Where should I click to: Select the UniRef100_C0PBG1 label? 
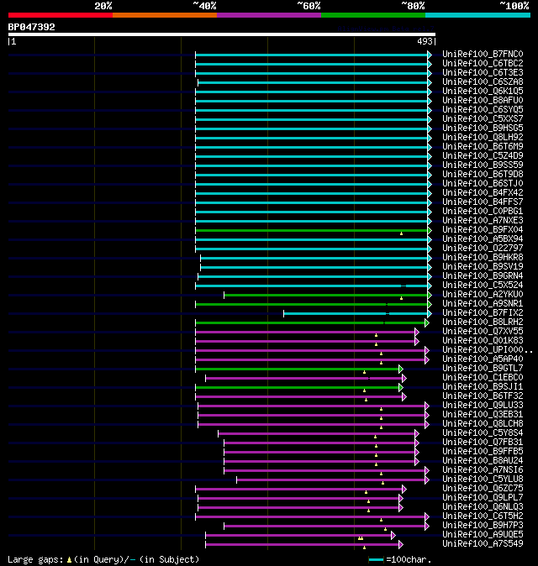tap(483, 211)
